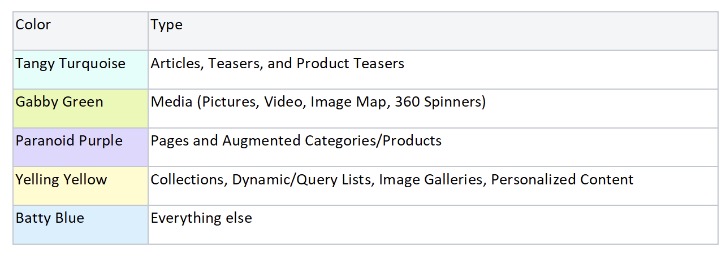Click the Collections, Dynamic/Query Lists cell
The width and height of the screenshot is (726, 256).
[433, 186]
